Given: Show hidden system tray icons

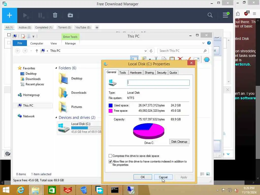Looking at the screenshot, I should coord(218,190).
